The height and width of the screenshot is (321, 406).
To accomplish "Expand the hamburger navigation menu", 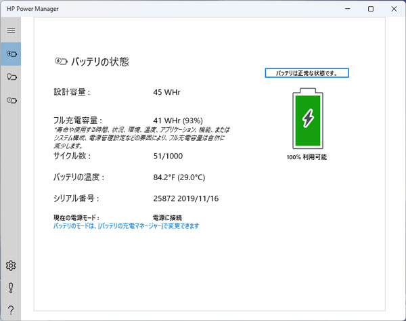I will click(x=11, y=30).
